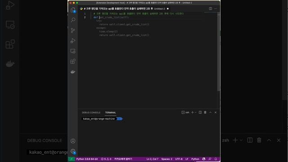288x162 pixels.
Task: Click the kakao_ent@orange-machine terminal prompt
Action: click(x=99, y=119)
